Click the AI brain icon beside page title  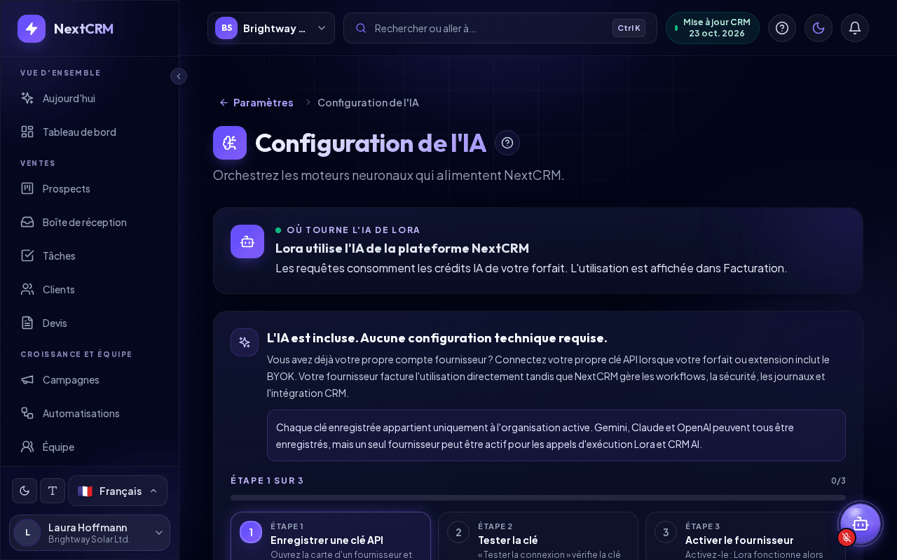click(230, 143)
